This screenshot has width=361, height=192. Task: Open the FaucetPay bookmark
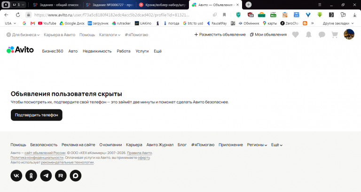click(217, 23)
